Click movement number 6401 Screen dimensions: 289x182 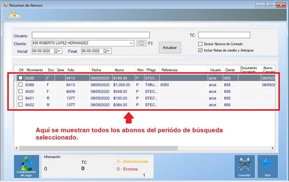tap(29, 98)
